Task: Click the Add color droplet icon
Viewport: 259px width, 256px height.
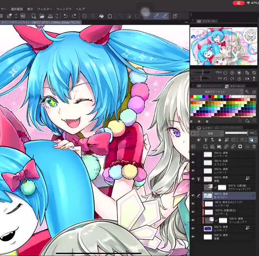Action: click(247, 121)
